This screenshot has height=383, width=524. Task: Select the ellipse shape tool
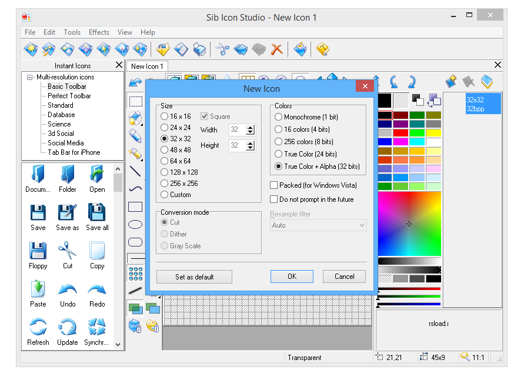pyautogui.click(x=135, y=225)
